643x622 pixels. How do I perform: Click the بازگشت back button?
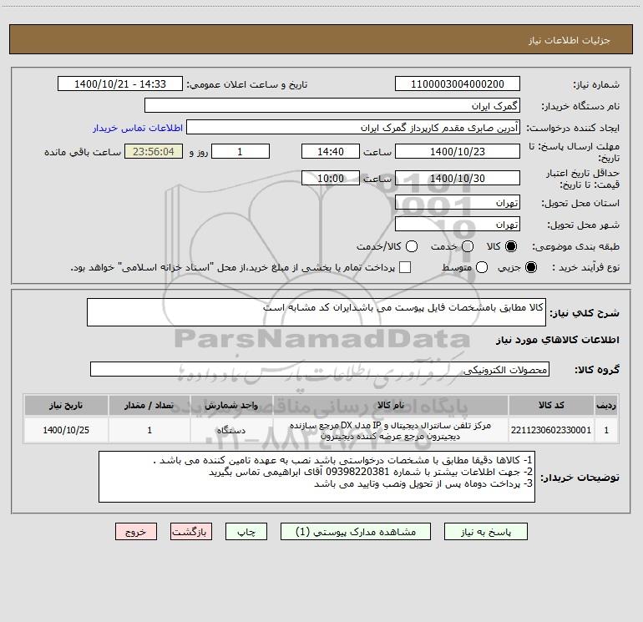(191, 532)
